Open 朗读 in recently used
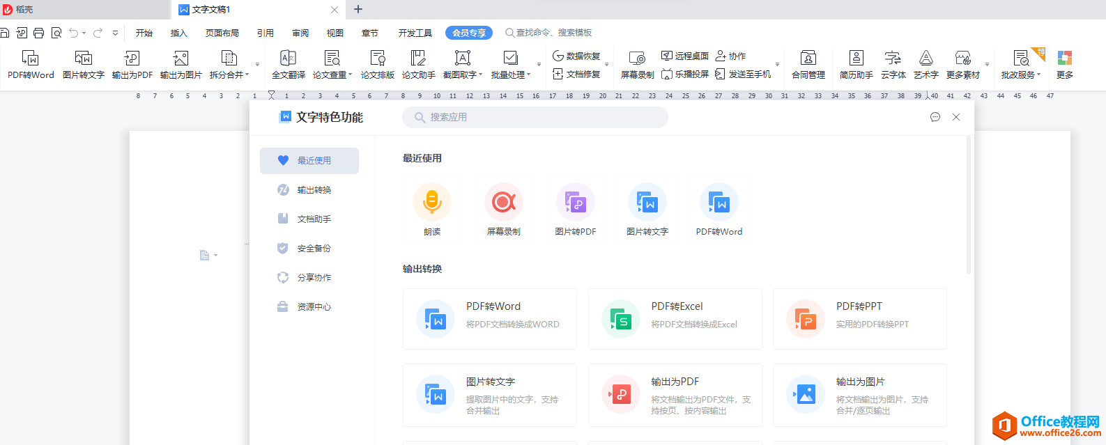The width and height of the screenshot is (1106, 445). point(432,210)
